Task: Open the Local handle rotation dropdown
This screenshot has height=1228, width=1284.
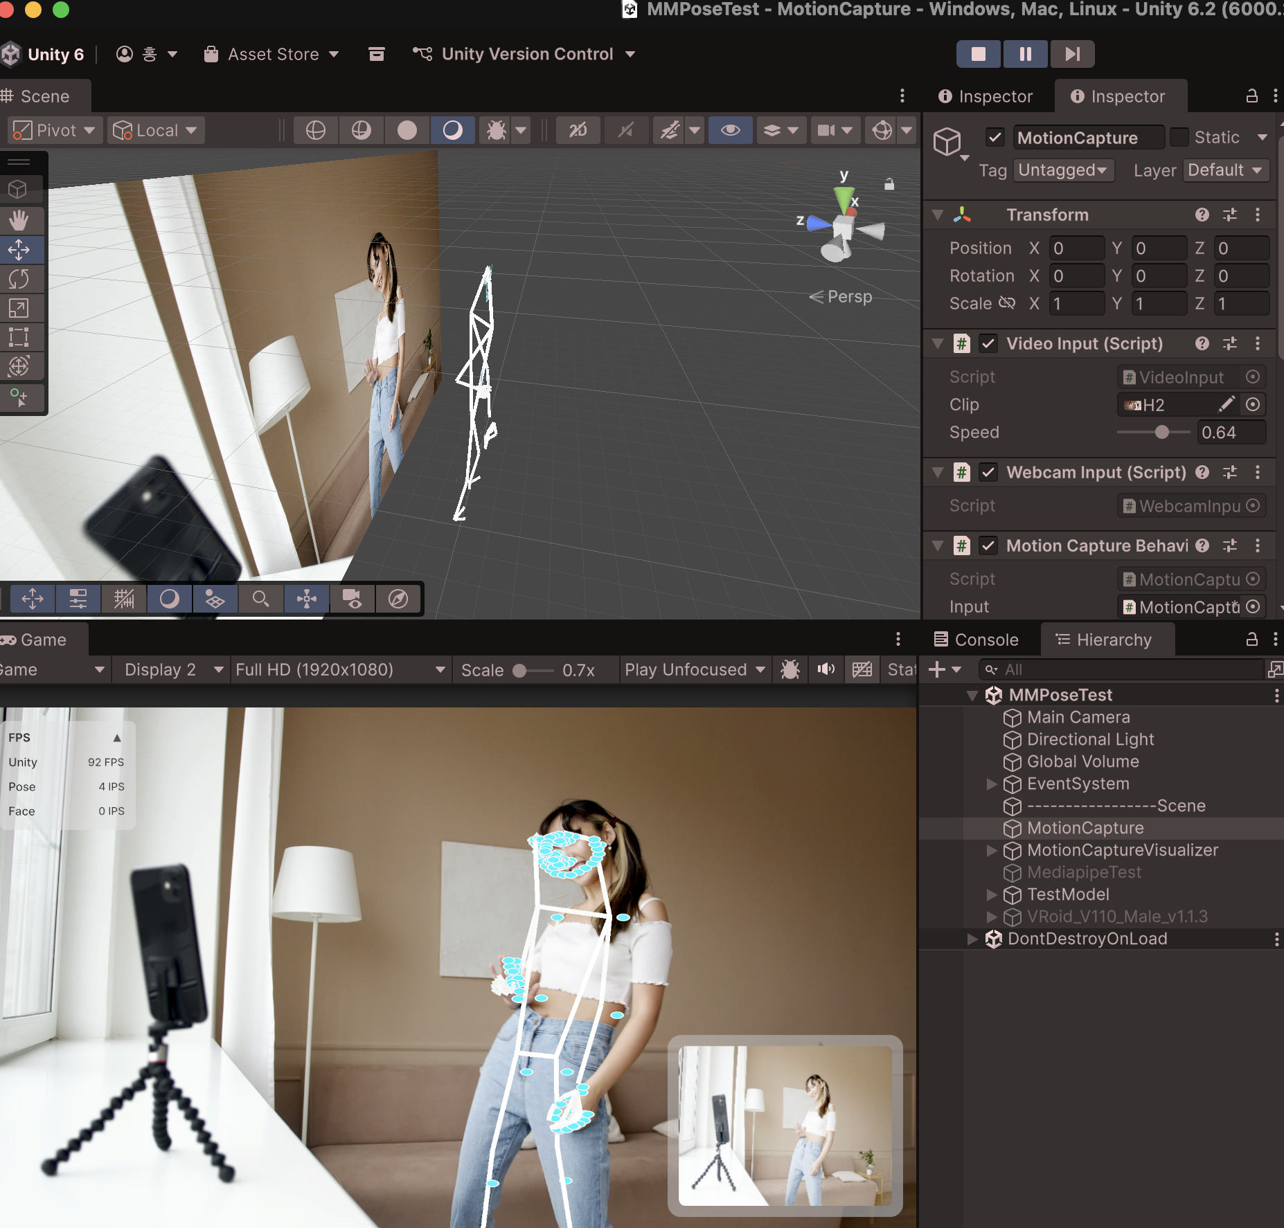Action: pos(155,130)
